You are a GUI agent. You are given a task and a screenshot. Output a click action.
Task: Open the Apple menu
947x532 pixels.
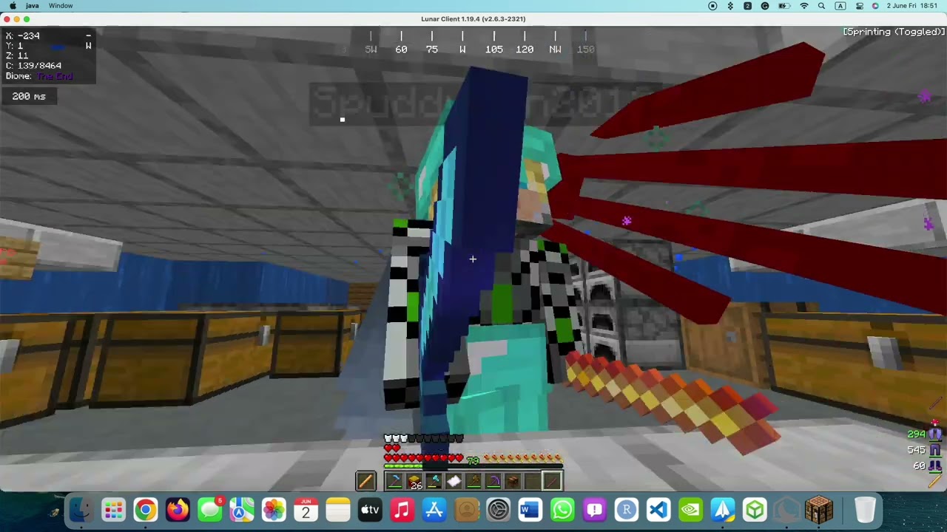pos(13,6)
